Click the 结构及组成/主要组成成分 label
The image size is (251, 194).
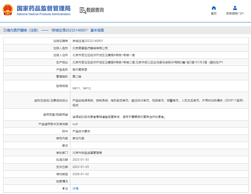[51, 100]
